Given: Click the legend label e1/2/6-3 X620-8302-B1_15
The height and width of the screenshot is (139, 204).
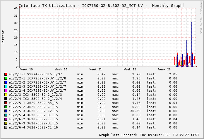Looking at the screenshot, I should click(33, 123).
